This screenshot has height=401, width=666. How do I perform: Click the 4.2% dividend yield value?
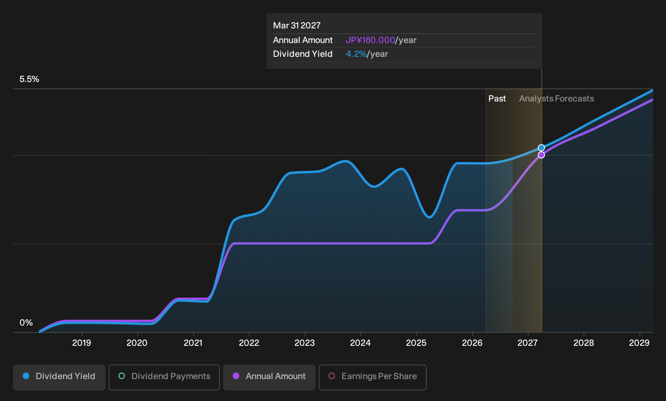pyautogui.click(x=356, y=54)
